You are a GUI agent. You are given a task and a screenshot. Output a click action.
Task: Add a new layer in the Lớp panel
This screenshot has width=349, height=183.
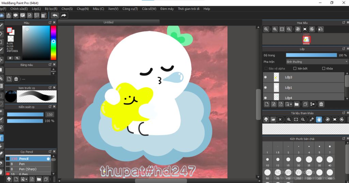267,104
